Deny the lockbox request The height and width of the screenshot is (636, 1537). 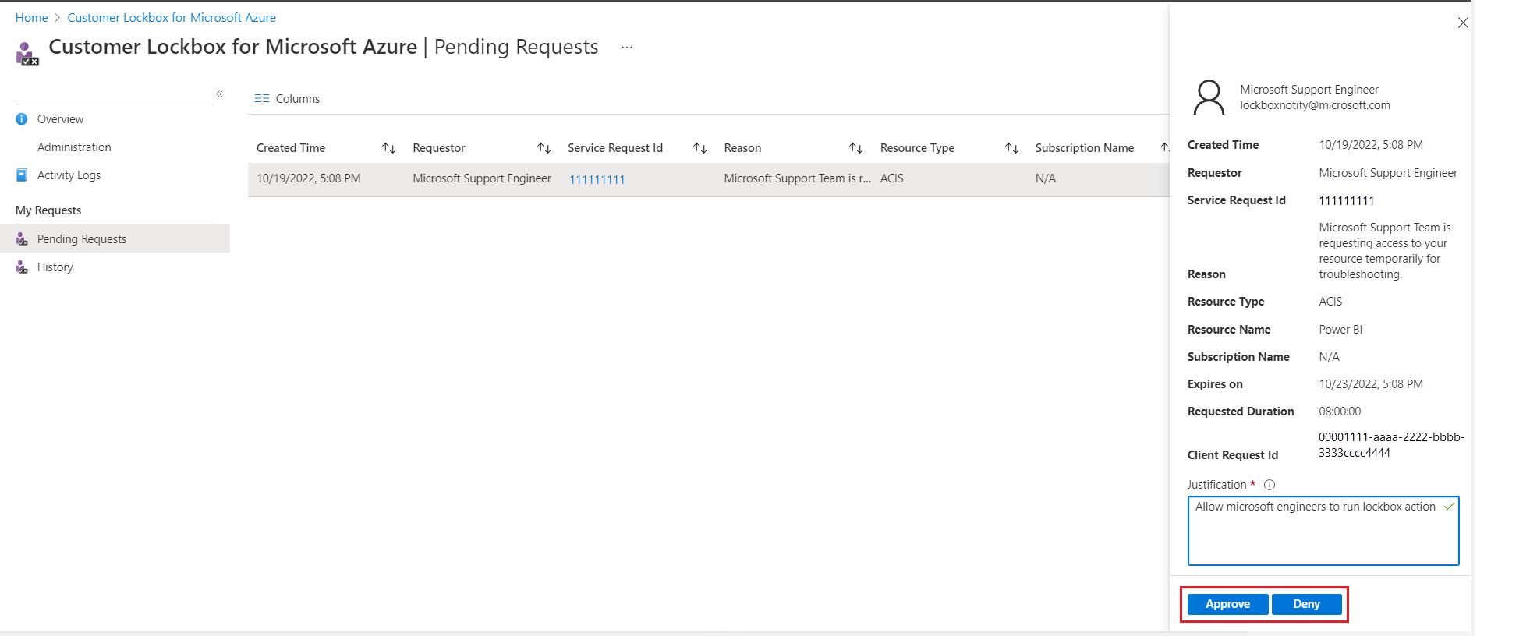click(1306, 604)
